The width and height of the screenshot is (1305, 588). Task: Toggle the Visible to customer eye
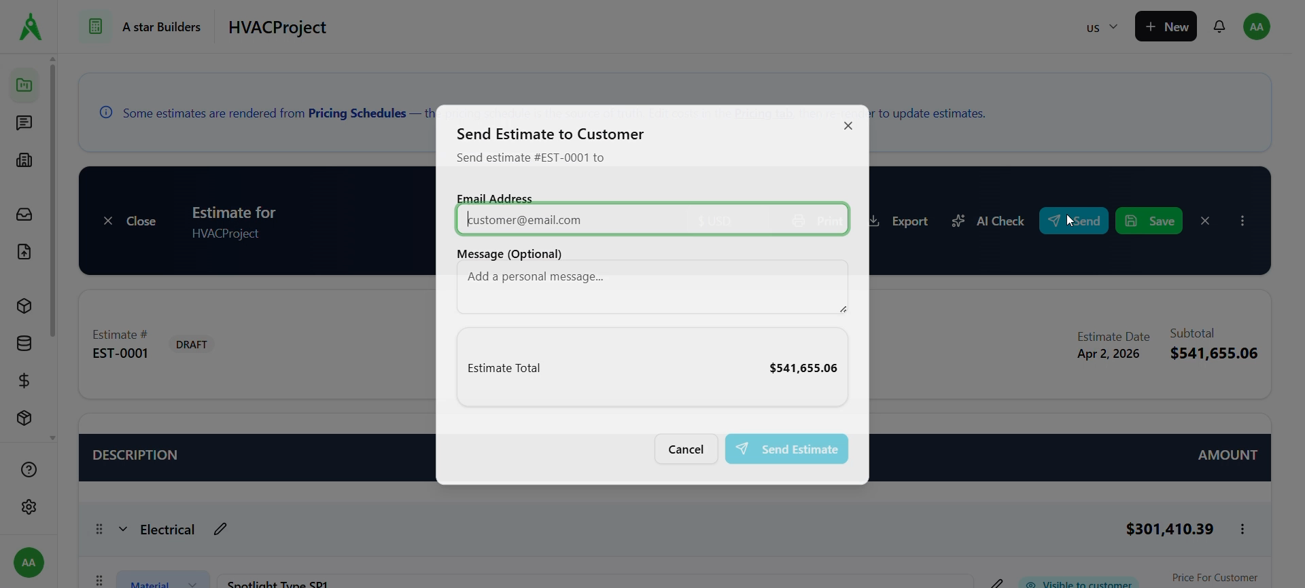(x=1032, y=584)
